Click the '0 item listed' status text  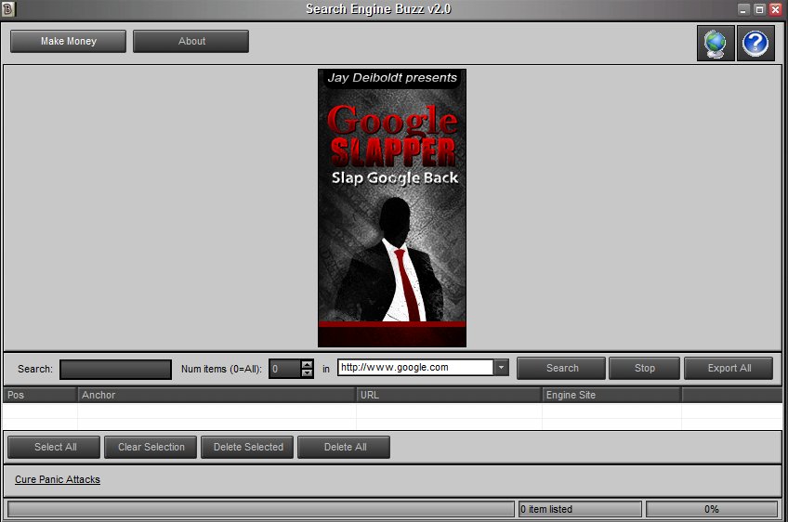546,509
